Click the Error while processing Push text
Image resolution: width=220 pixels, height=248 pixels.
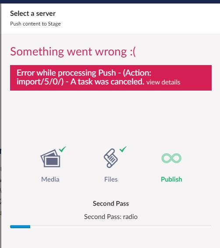click(x=66, y=73)
